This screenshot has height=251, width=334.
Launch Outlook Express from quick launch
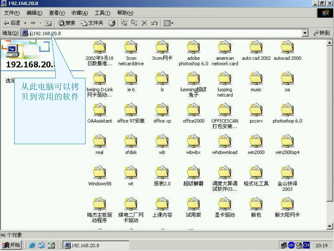(42, 245)
